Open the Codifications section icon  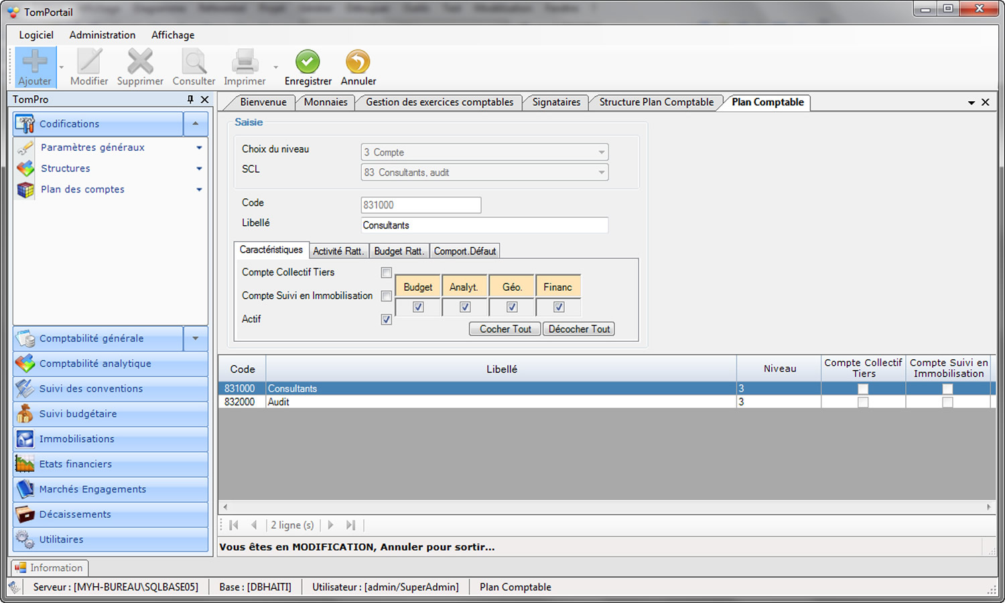(25, 124)
